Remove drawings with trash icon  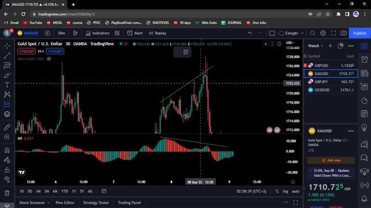coord(7,193)
